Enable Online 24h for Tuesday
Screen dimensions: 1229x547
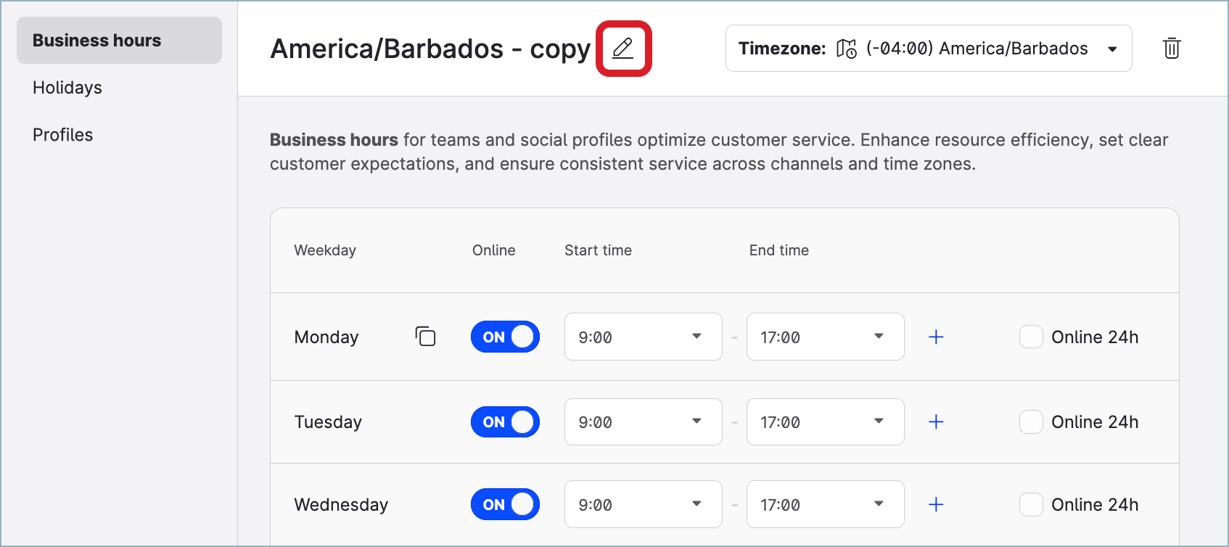[x=1031, y=422]
